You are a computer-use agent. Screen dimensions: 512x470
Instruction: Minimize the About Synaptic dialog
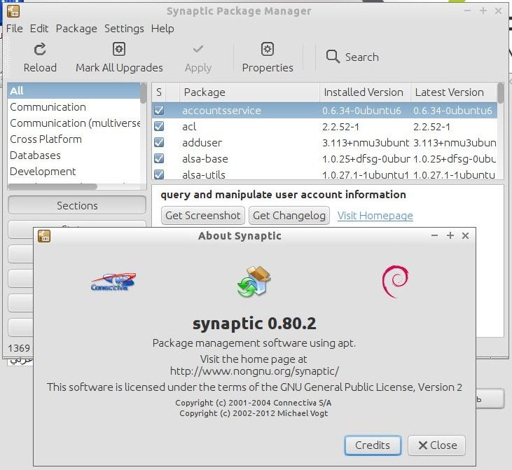coord(434,235)
